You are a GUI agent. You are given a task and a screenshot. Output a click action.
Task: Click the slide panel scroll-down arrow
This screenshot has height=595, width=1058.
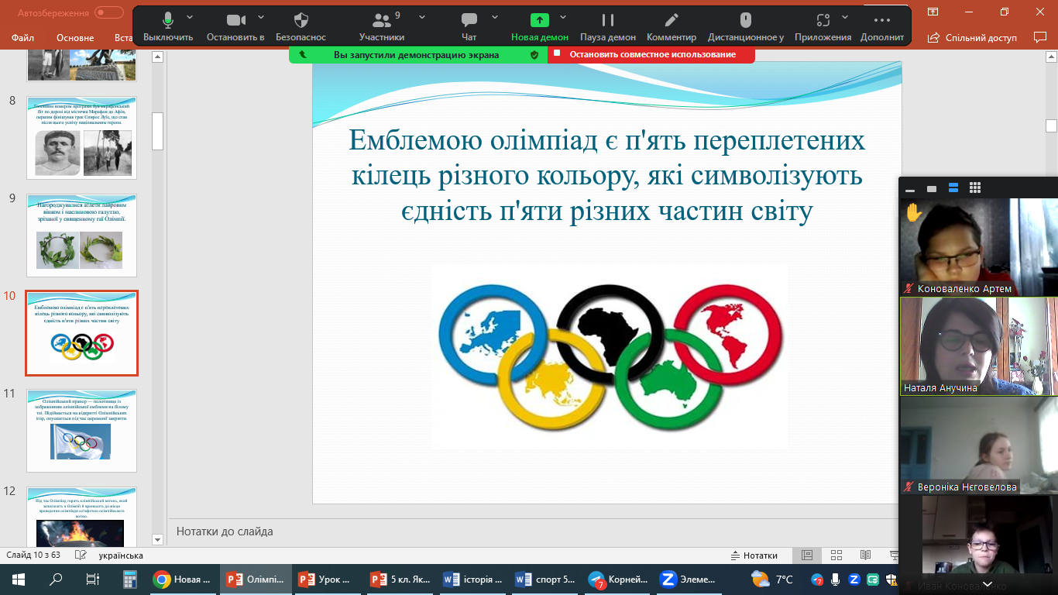tap(158, 539)
